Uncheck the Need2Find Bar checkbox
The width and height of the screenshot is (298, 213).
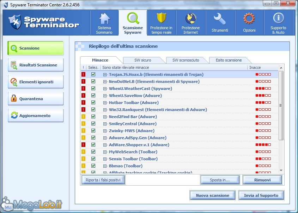tap(93, 117)
